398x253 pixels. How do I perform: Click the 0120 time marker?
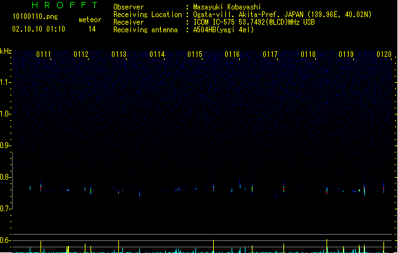click(x=384, y=54)
